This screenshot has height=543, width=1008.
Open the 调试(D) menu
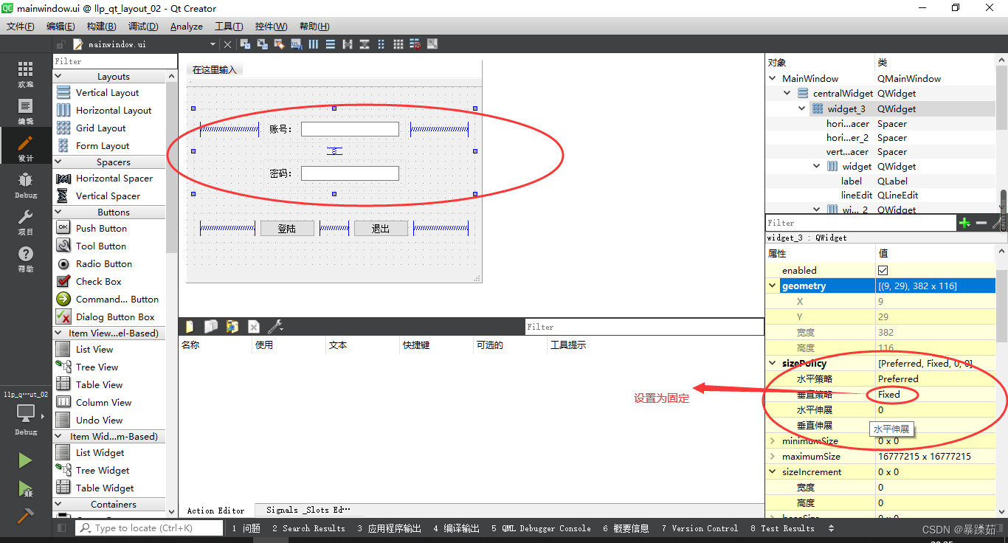click(x=143, y=27)
